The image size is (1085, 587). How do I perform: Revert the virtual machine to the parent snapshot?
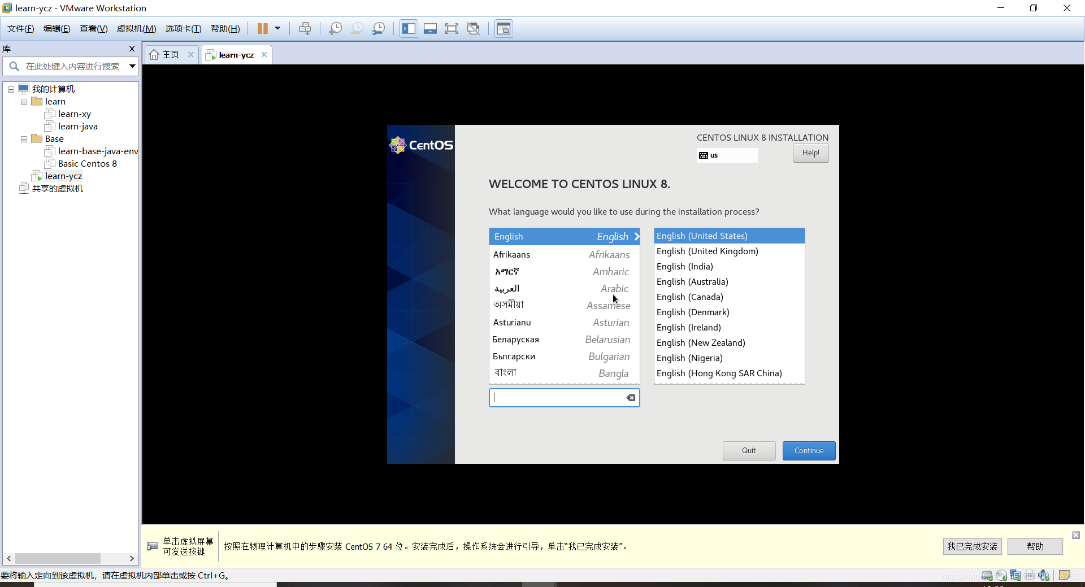pyautogui.click(x=357, y=29)
